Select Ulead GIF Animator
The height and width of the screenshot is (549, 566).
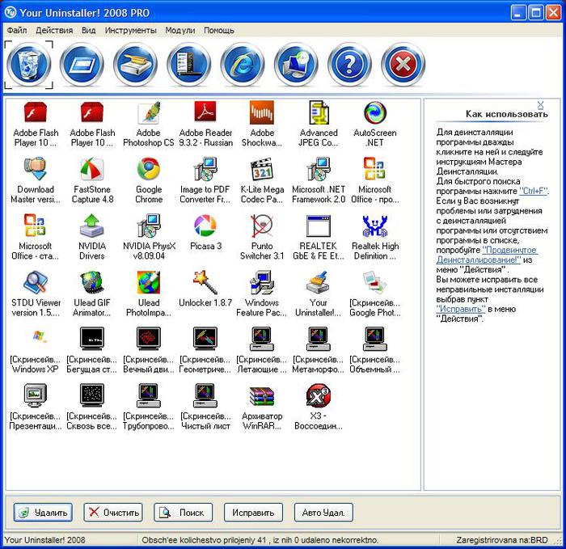point(92,294)
